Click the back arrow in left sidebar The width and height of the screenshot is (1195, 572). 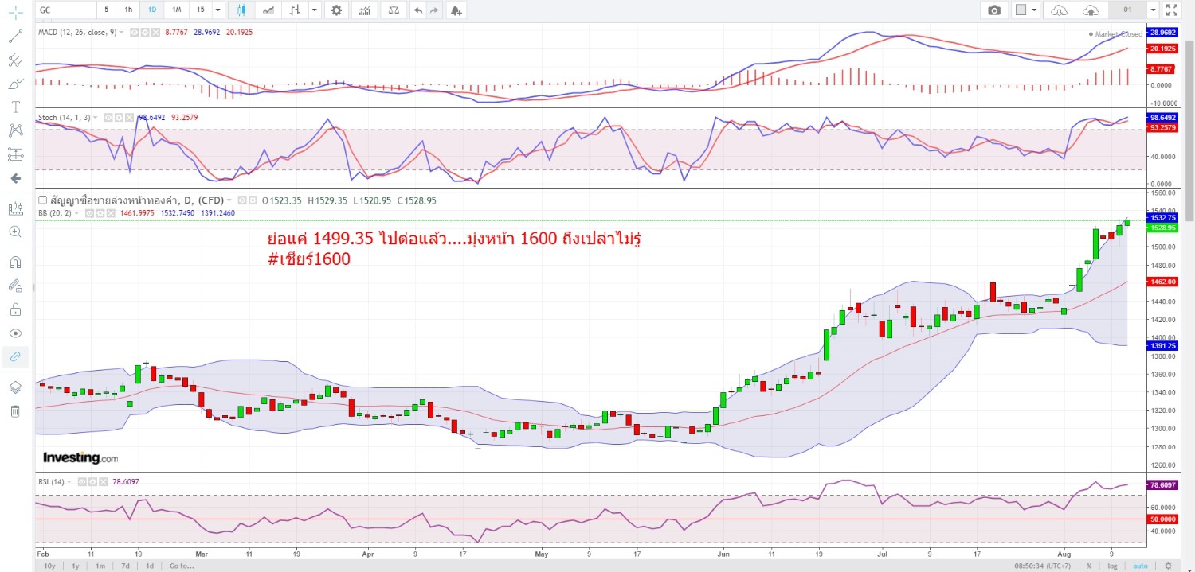click(15, 178)
